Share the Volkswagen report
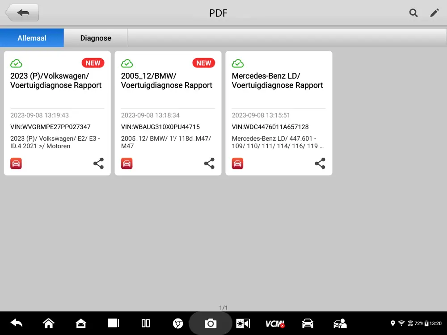Viewport: 447px width, 335px height. point(99,163)
